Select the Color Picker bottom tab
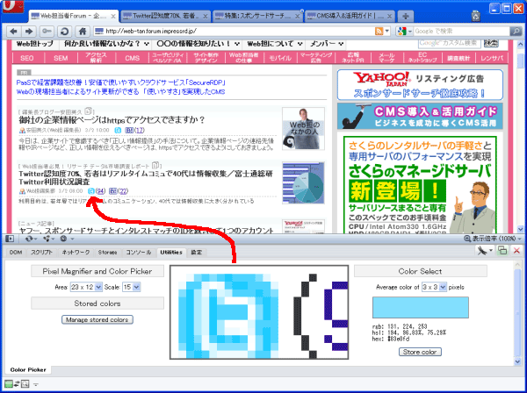 click(x=28, y=370)
